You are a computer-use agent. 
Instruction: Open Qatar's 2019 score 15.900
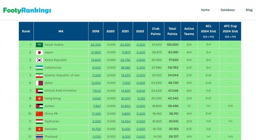(96, 83)
